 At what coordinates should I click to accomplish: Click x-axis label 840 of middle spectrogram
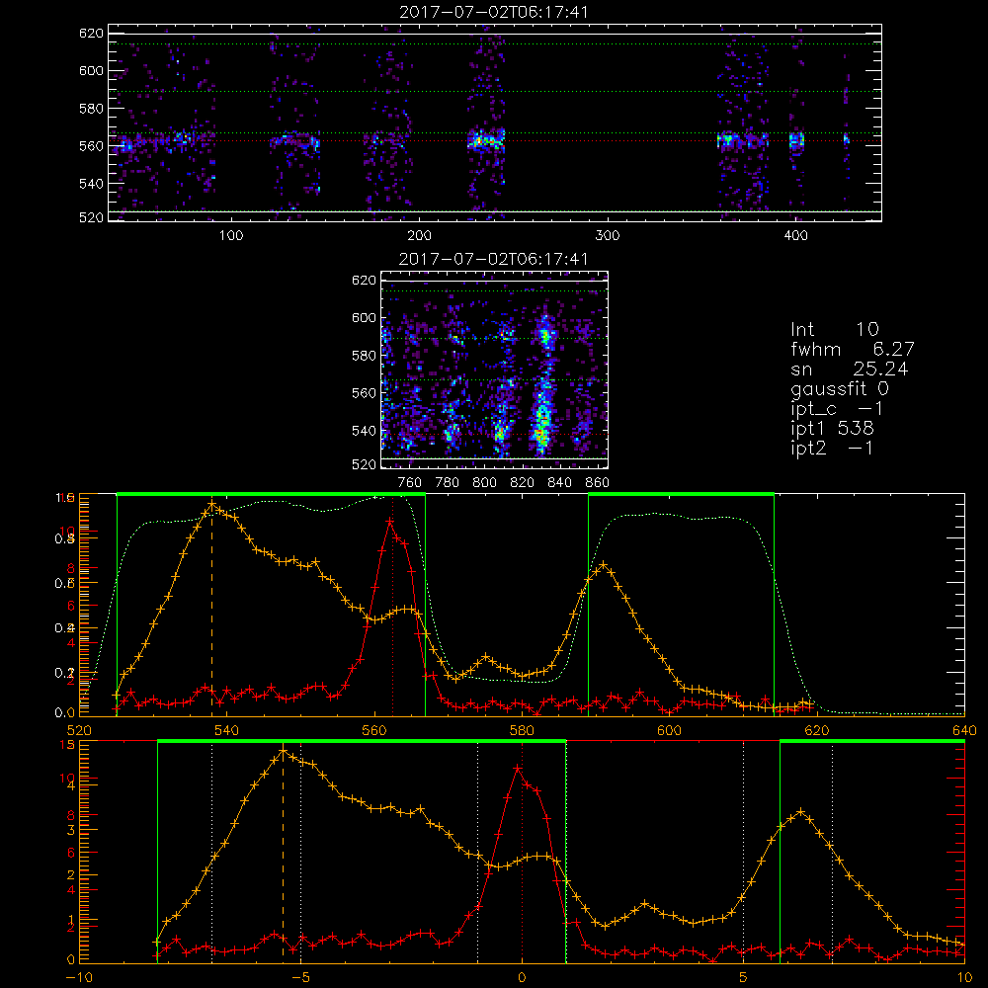[559, 483]
